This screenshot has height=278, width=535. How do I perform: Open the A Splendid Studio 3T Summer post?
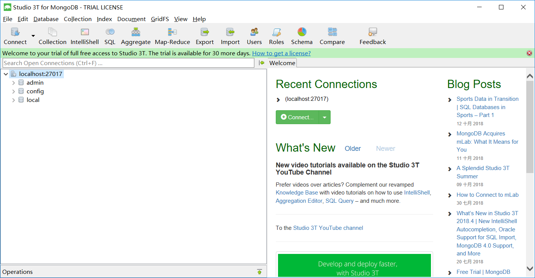(x=483, y=172)
